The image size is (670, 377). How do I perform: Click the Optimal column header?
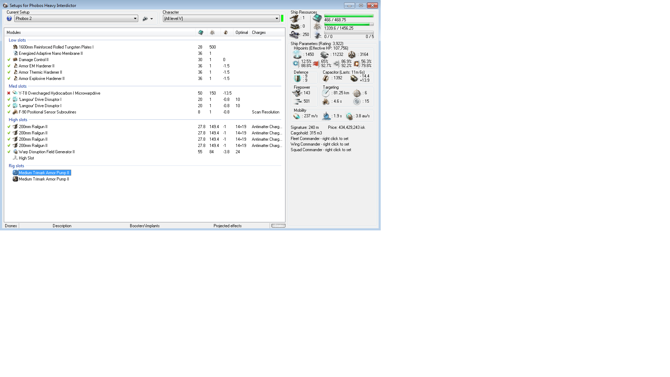pos(241,32)
